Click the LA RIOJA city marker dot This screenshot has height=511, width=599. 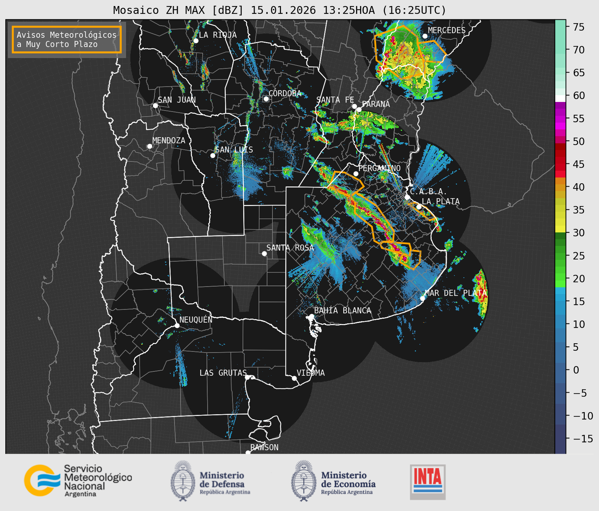tap(196, 41)
